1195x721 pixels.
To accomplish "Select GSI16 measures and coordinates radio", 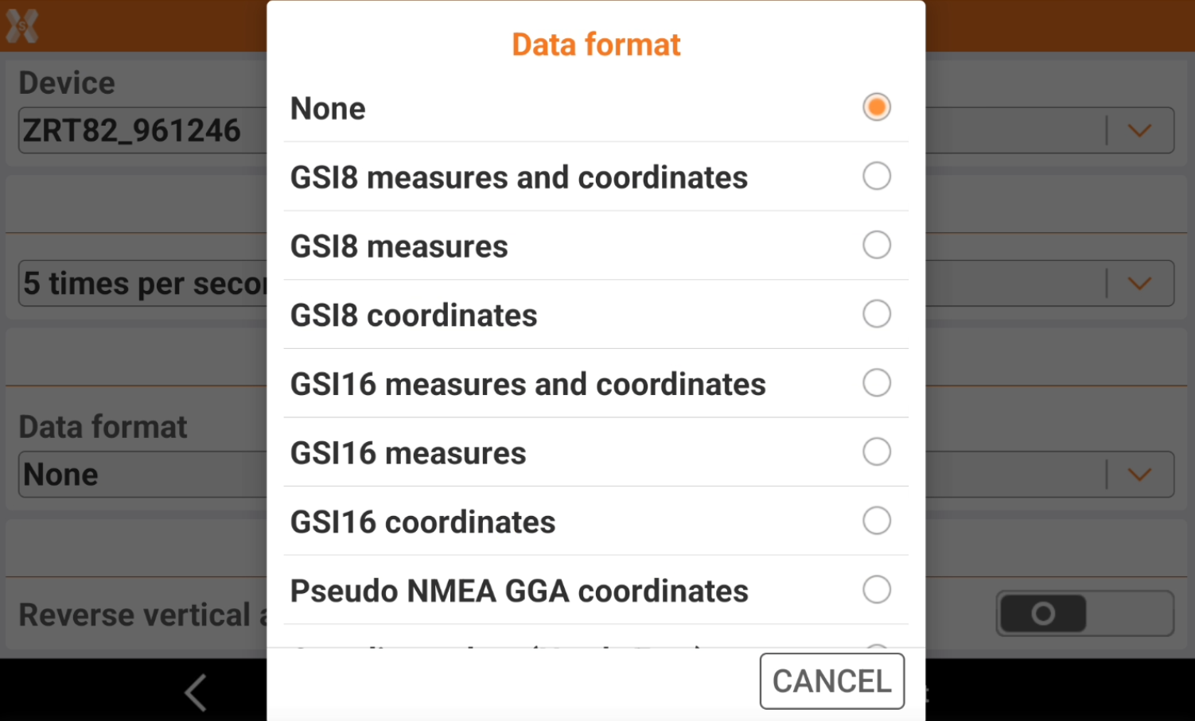I will pyautogui.click(x=876, y=383).
